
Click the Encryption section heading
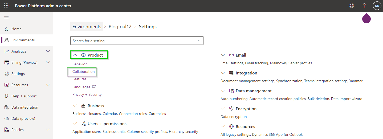tap(246, 109)
